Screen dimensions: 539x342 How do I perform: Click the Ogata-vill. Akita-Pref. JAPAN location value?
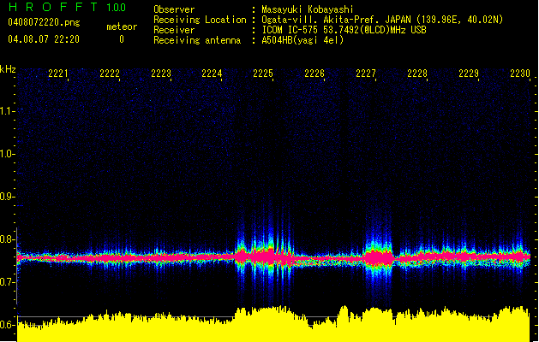pyautogui.click(x=382, y=20)
